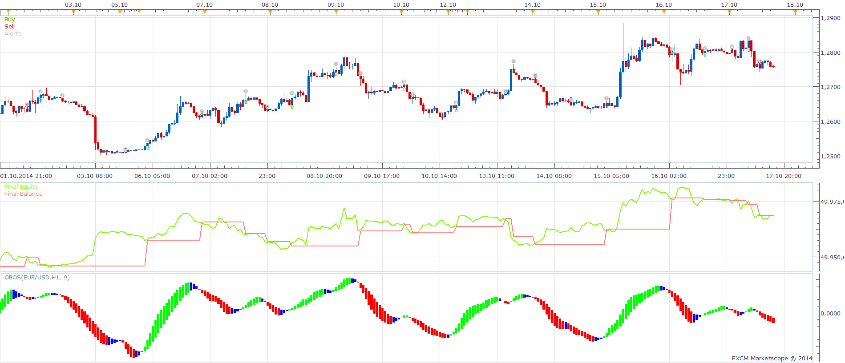Click the 03.10 08:00 time label
Image resolution: width=845 pixels, height=363 pixels.
[95, 176]
